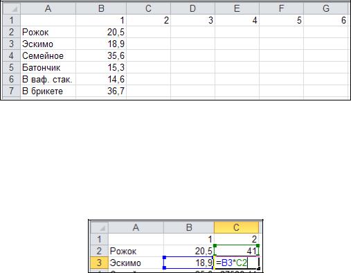Select highlighted row 3 header in lower table
The image size is (351, 273).
point(99,263)
